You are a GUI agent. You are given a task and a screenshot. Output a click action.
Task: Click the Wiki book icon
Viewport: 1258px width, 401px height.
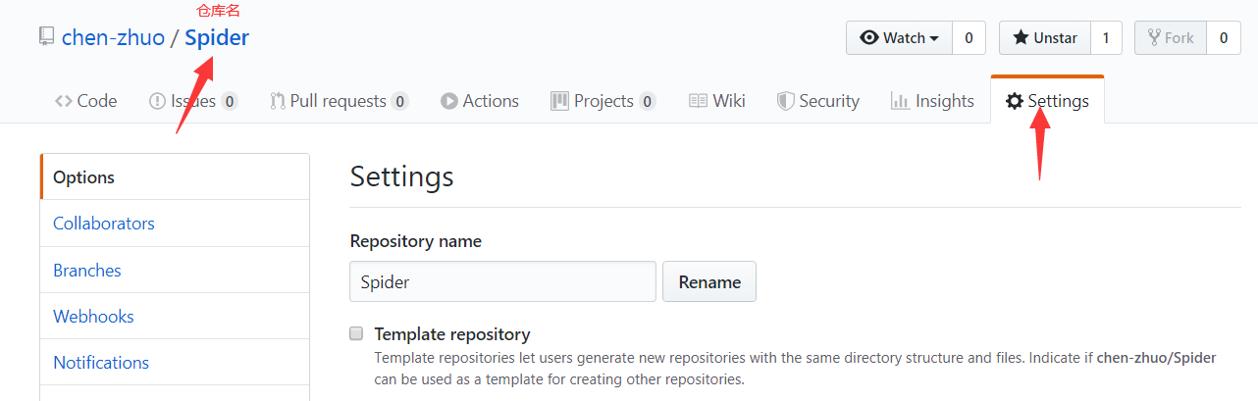(698, 101)
